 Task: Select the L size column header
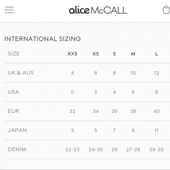[157, 54]
